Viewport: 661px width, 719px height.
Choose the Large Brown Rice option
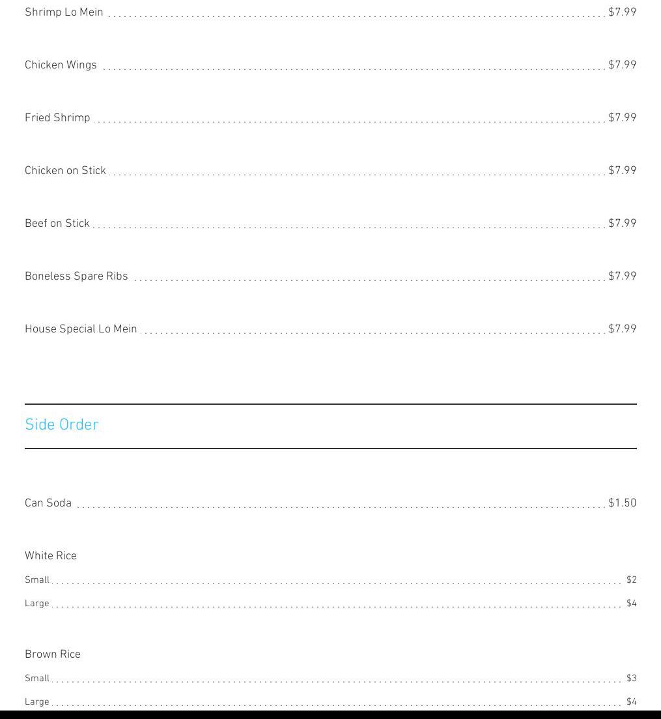pyautogui.click(x=37, y=701)
